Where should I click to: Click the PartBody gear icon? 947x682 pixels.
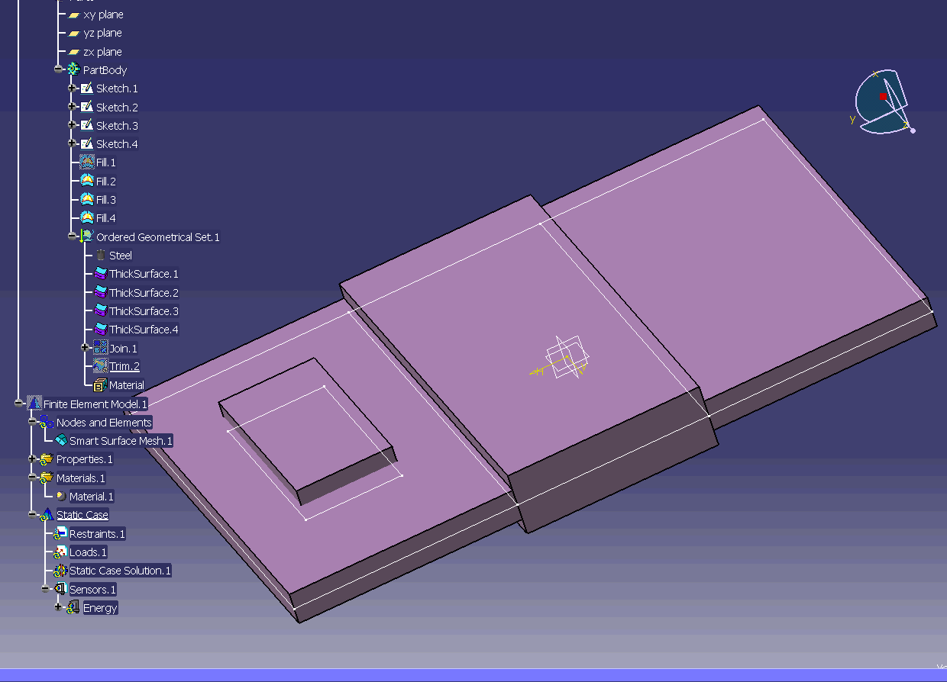tap(73, 69)
